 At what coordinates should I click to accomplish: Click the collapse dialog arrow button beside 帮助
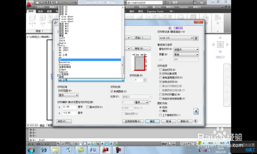pyautogui.click(x=195, y=121)
